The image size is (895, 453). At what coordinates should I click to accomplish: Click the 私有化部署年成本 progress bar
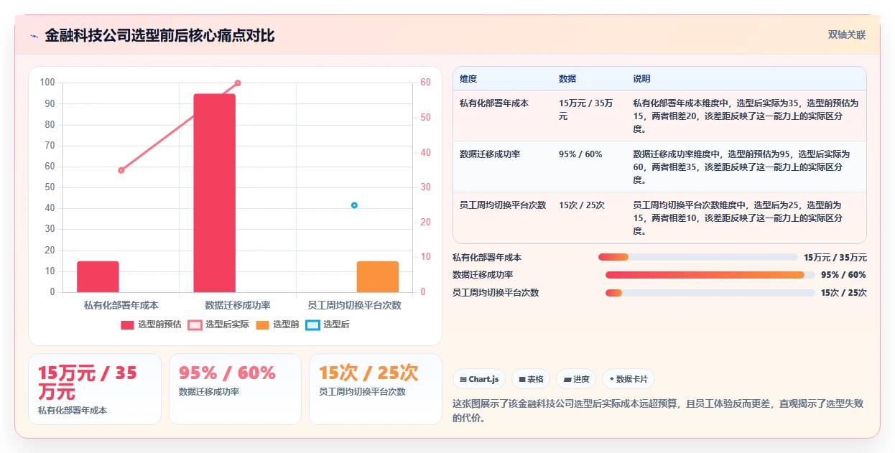pos(697,257)
